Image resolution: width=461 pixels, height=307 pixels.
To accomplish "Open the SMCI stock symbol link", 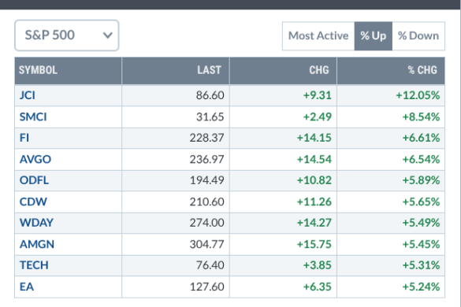I will (33, 117).
